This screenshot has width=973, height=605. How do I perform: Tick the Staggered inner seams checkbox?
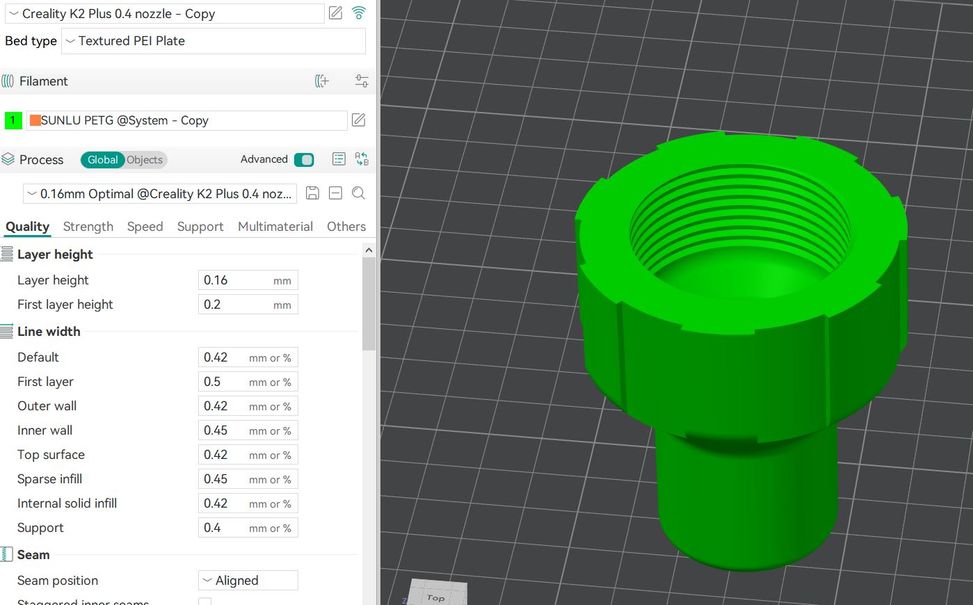[204, 602]
